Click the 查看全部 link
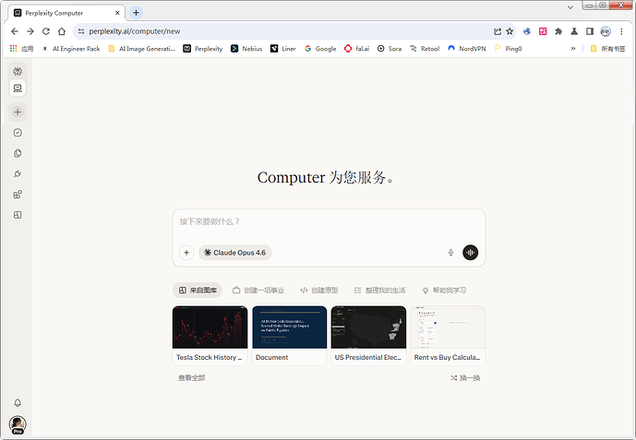Image resolution: width=636 pixels, height=440 pixels. click(x=191, y=377)
